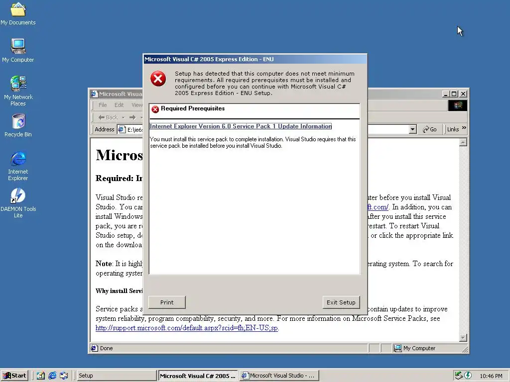Click Internet Explorer quick launch icon

(52, 376)
